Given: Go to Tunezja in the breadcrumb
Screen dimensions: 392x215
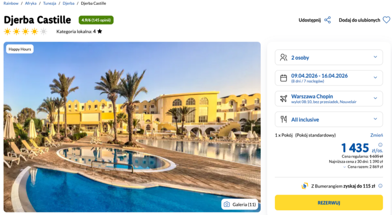Looking at the screenshot, I should [49, 3].
